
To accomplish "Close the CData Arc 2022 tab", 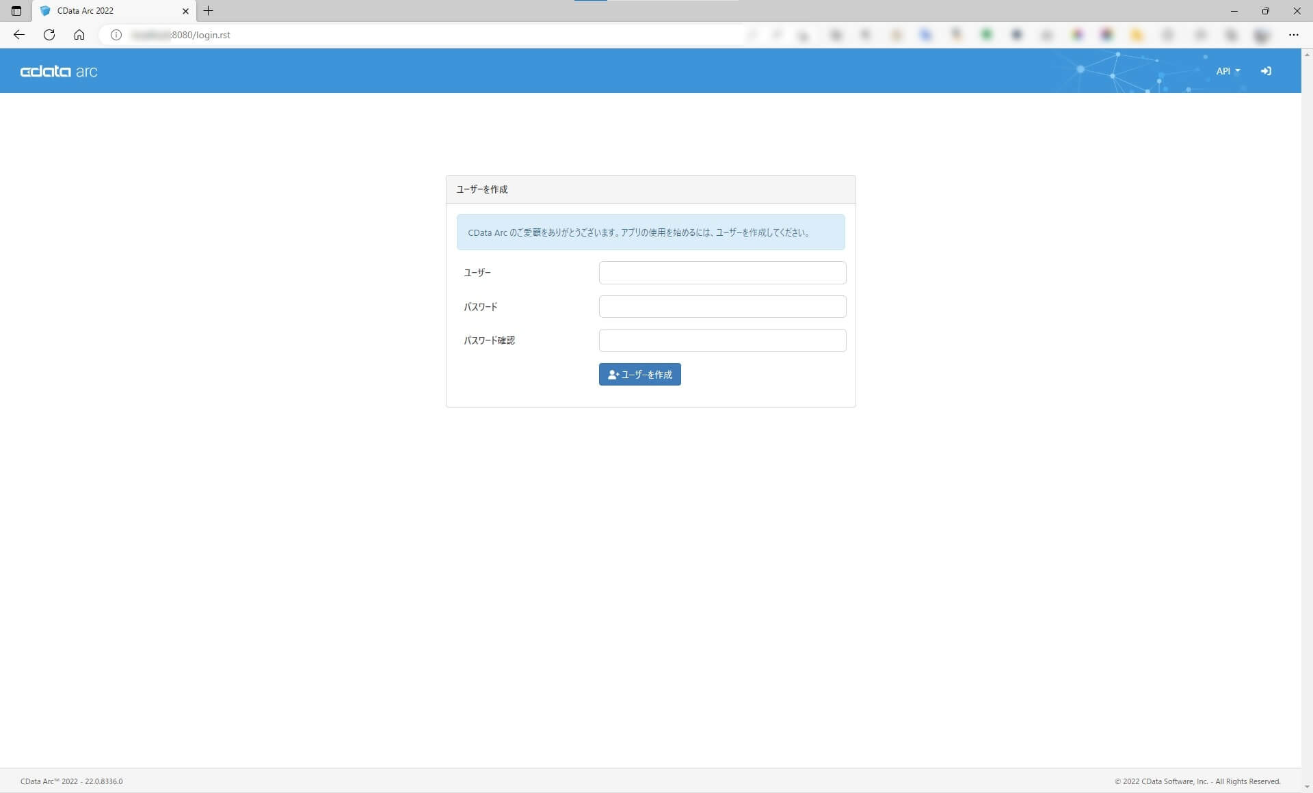I will [185, 11].
